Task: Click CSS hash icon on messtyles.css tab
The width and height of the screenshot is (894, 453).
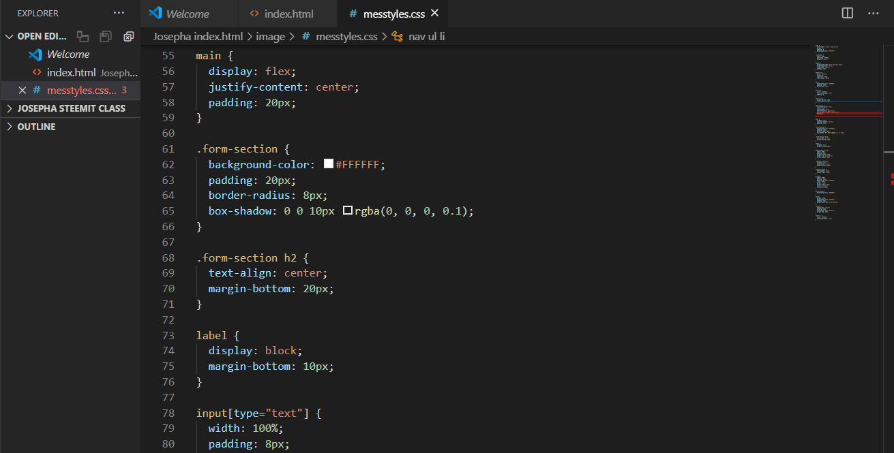Action: 353,14
